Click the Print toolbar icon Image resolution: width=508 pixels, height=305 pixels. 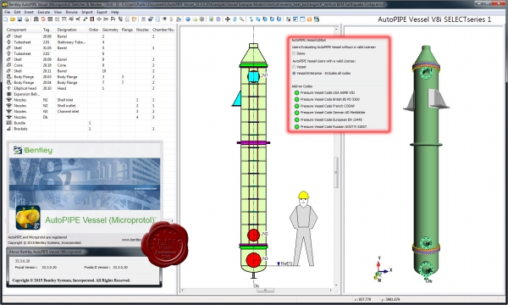pos(26,19)
